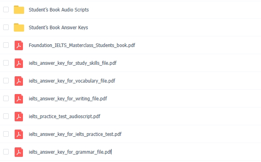261x162 pixels.
Task: Click PDF icon for writing_file answer key
Action: coord(19,99)
